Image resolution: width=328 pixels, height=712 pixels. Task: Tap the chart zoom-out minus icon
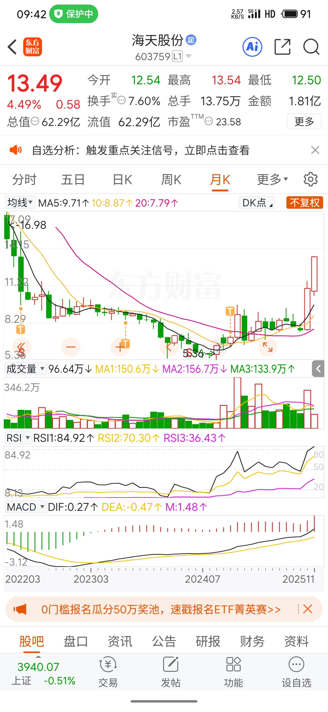pos(71,347)
